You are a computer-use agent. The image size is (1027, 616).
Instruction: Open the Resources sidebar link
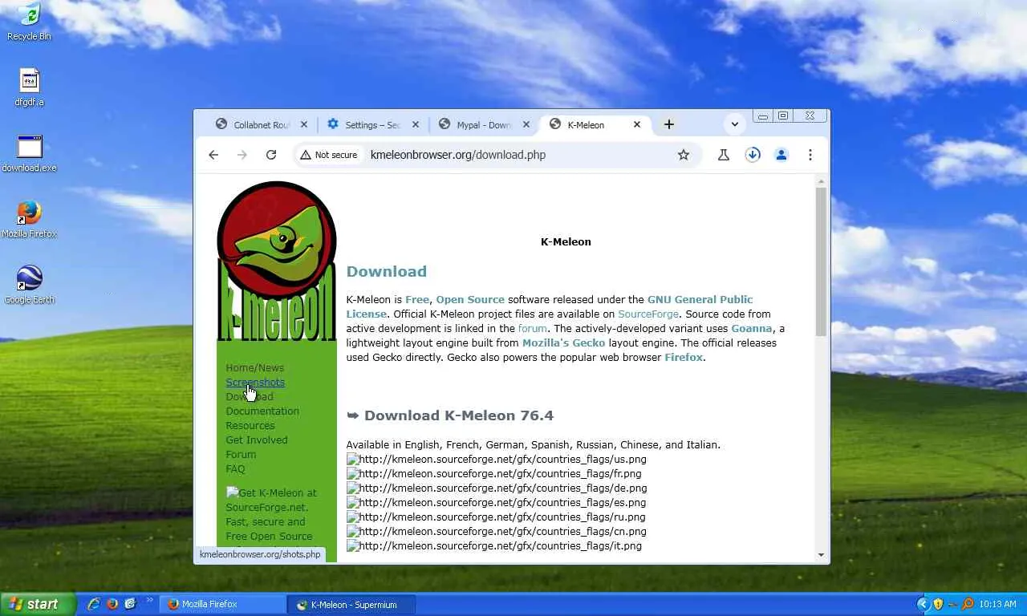point(250,425)
